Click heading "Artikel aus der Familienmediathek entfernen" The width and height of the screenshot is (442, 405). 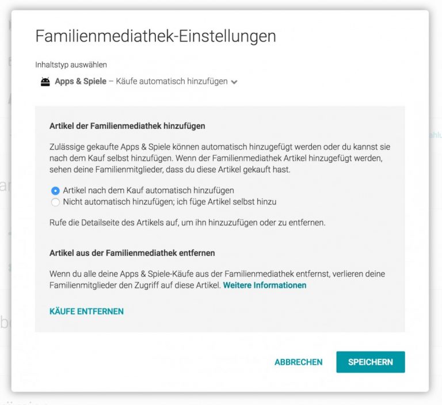click(132, 253)
